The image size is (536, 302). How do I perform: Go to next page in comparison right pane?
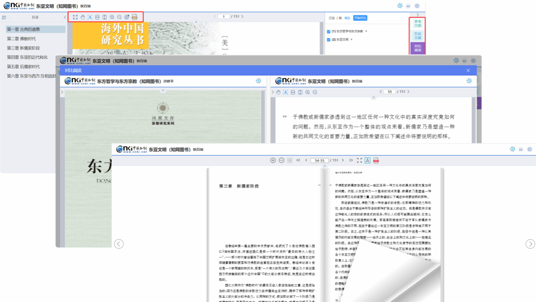pos(408,91)
